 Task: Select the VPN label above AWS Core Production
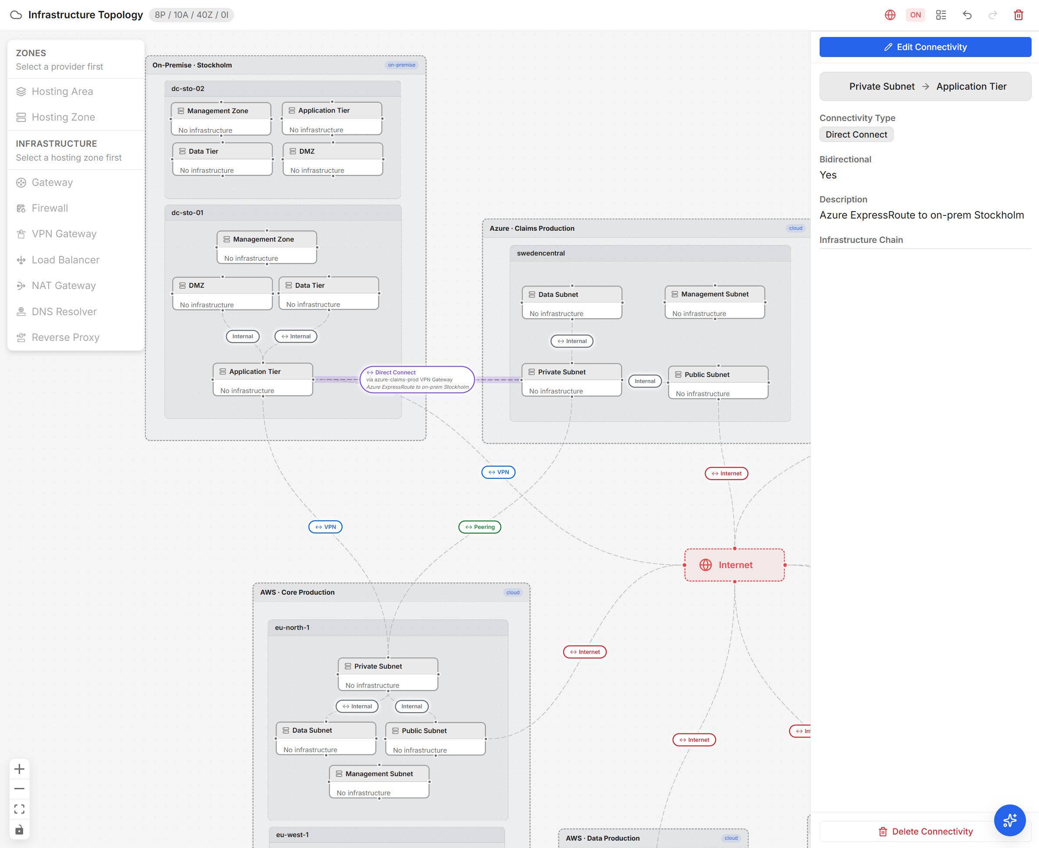325,527
